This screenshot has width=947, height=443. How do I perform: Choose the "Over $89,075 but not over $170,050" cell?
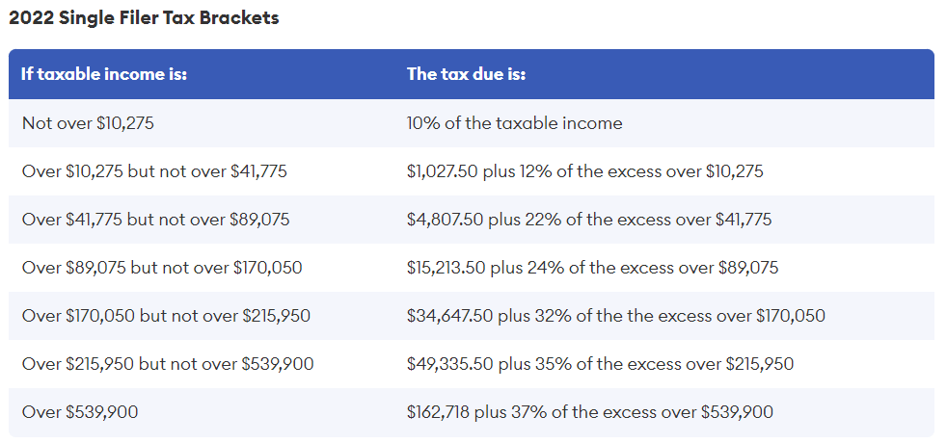(162, 268)
